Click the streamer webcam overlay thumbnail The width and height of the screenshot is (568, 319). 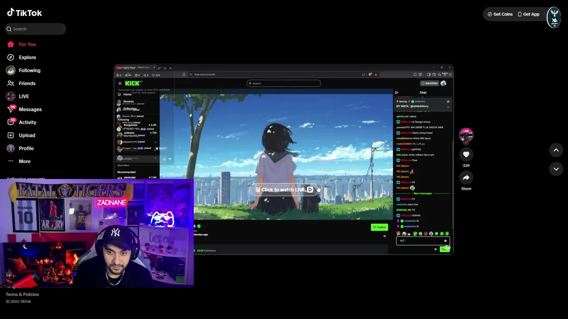[x=97, y=233]
